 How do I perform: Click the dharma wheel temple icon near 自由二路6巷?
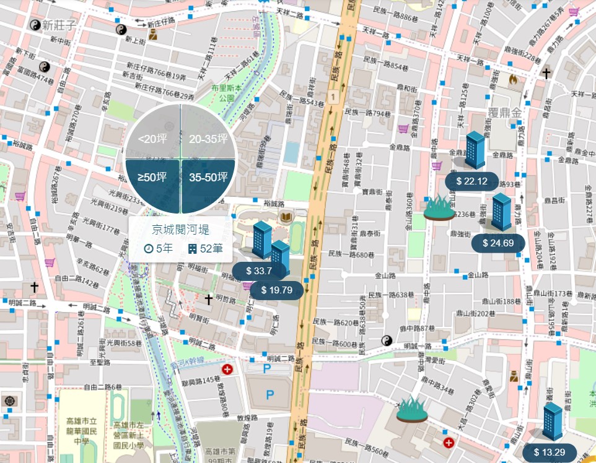point(9,400)
